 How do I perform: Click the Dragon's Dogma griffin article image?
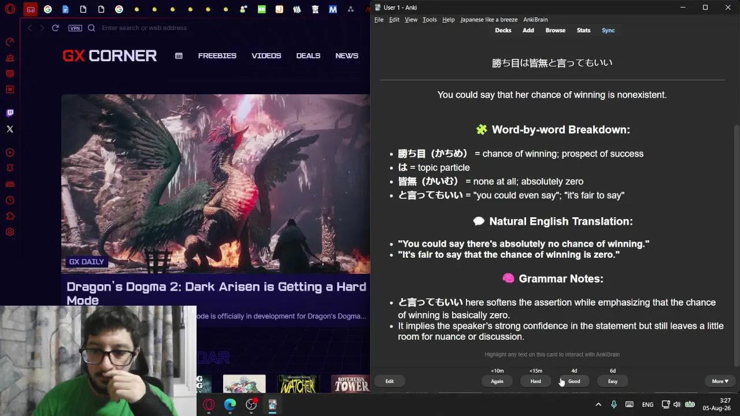tap(215, 183)
